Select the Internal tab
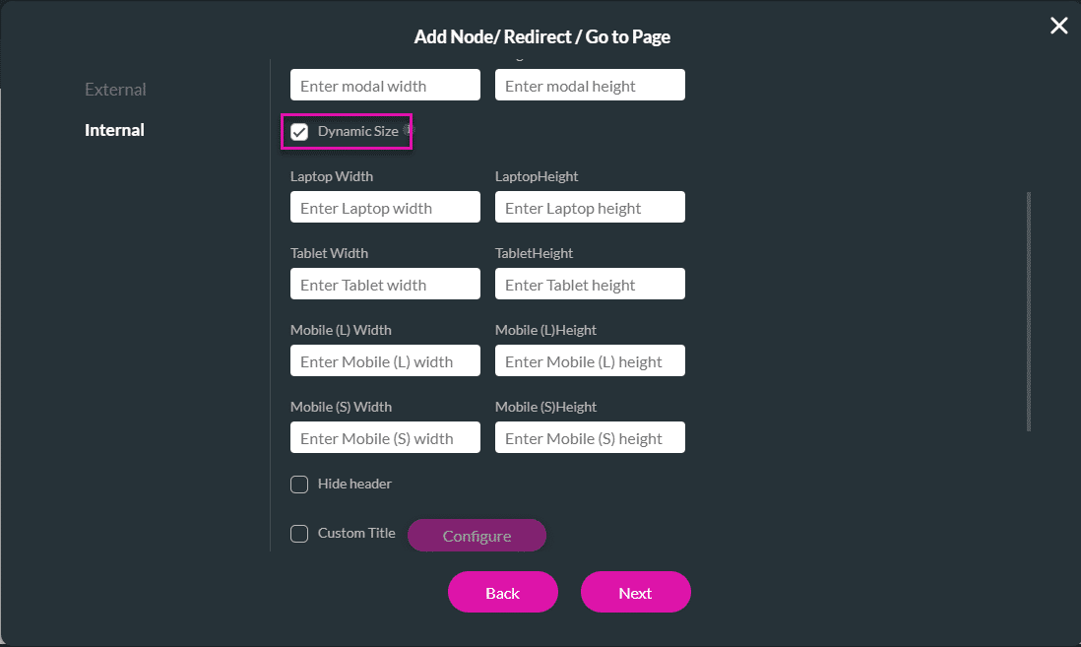 point(114,130)
